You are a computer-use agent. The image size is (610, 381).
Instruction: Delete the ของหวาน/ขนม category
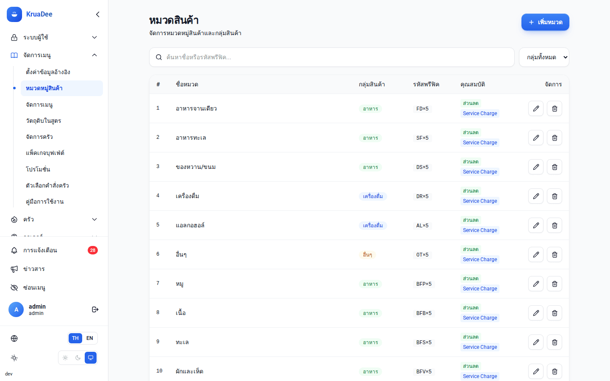[555, 167]
